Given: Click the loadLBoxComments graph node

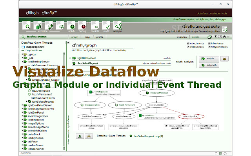Looking at the screenshot, I should (91, 117).
